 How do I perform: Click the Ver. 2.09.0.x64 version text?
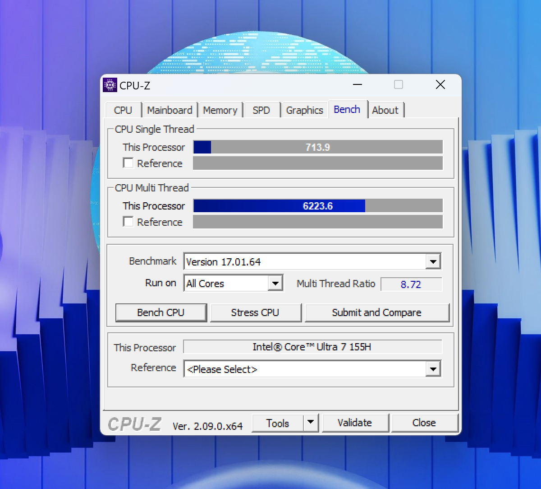tap(207, 426)
